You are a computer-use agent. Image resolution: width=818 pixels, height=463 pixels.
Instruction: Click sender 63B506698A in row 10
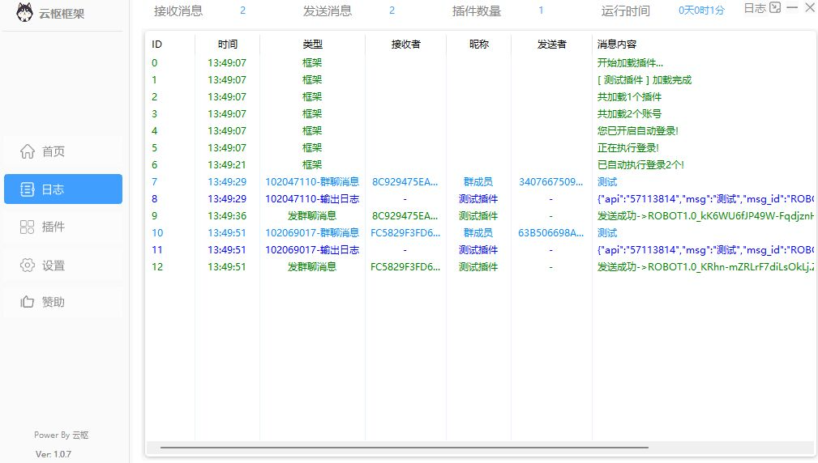pyautogui.click(x=550, y=233)
